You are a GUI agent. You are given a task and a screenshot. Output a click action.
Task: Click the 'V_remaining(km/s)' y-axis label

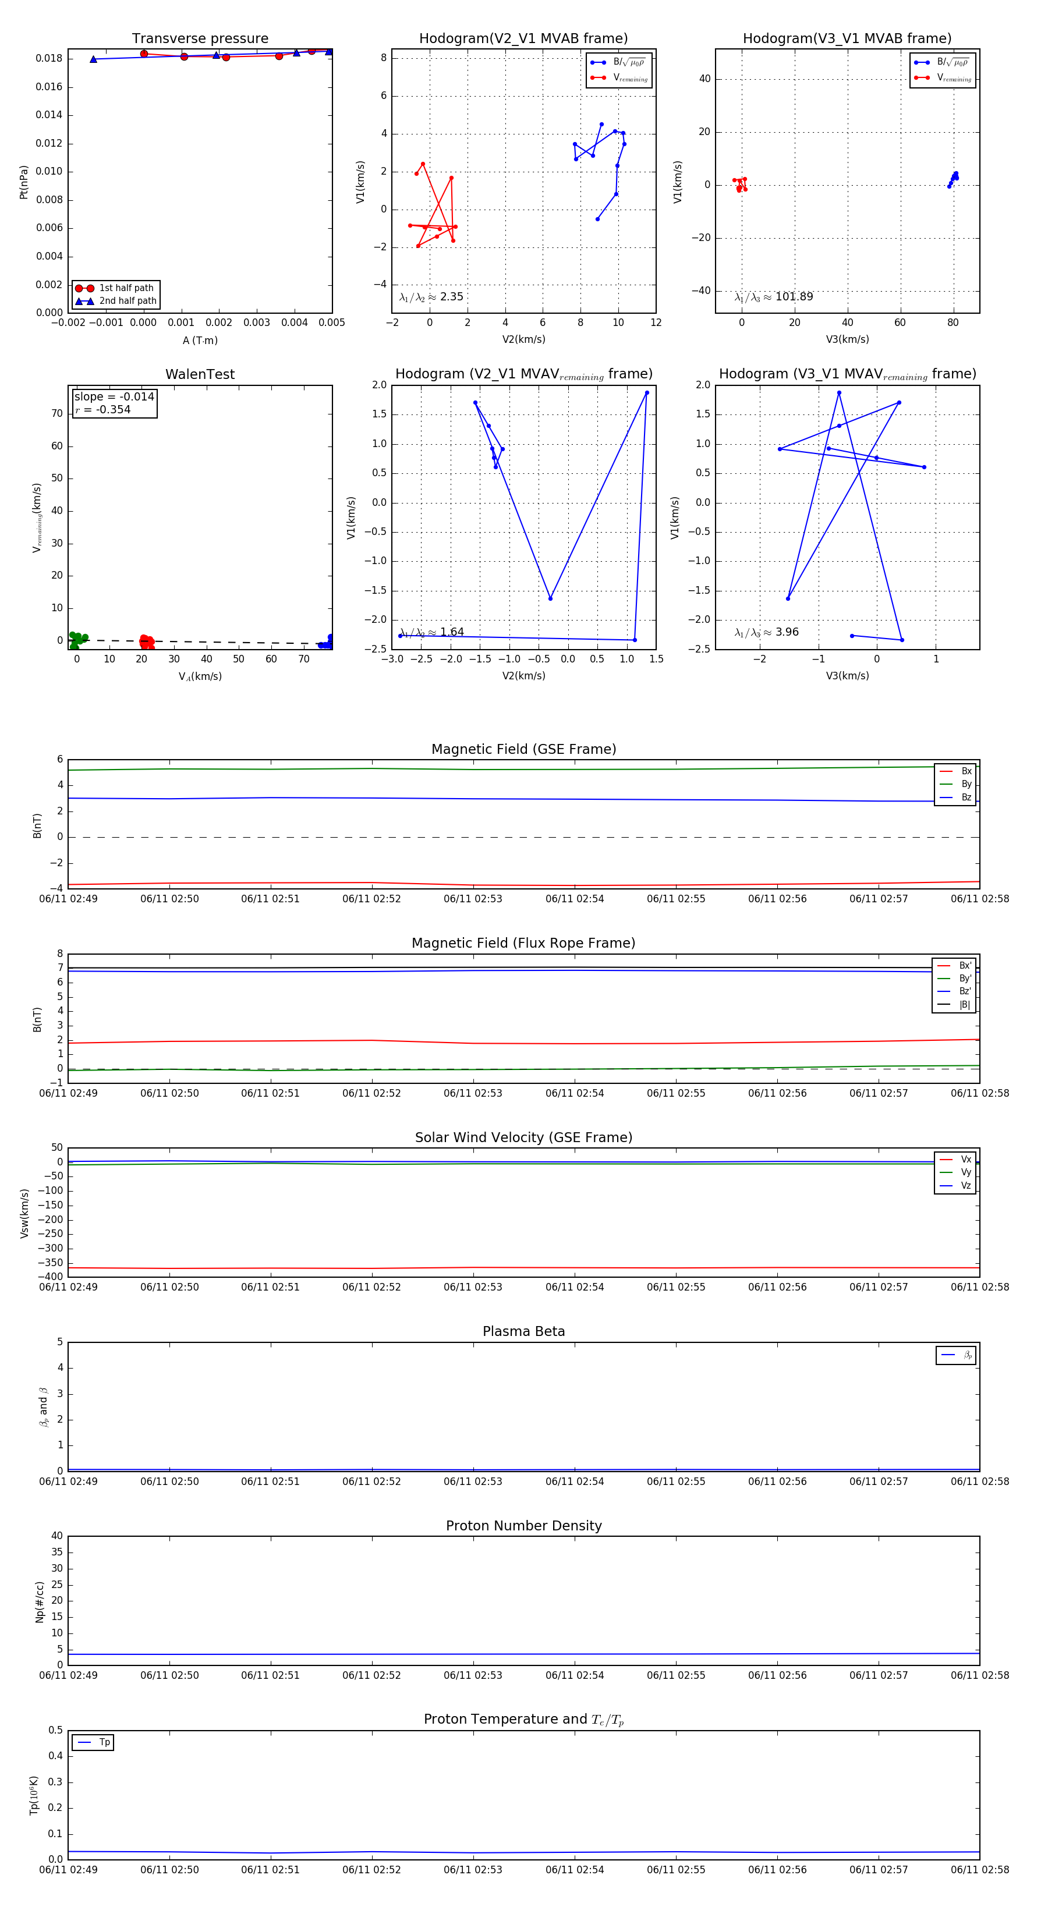37,518
